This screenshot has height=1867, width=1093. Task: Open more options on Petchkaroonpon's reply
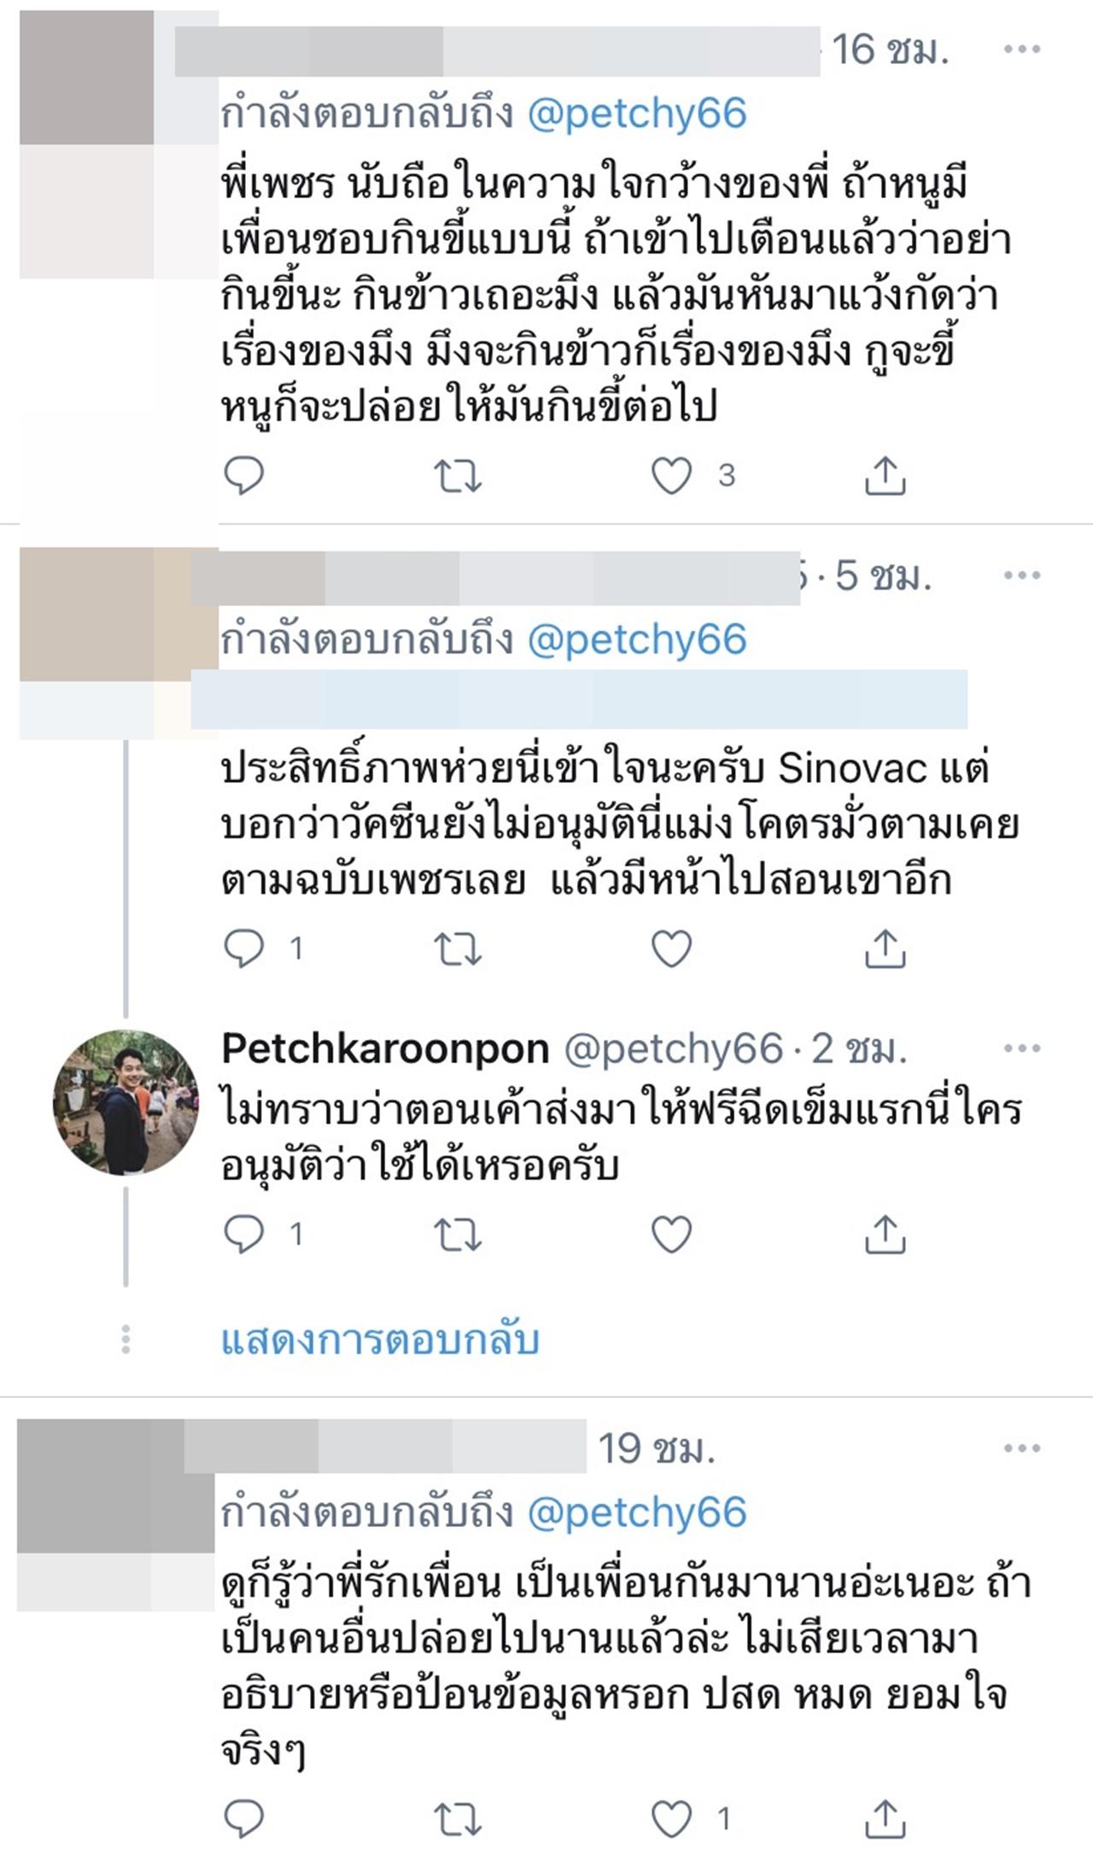1021,1048
